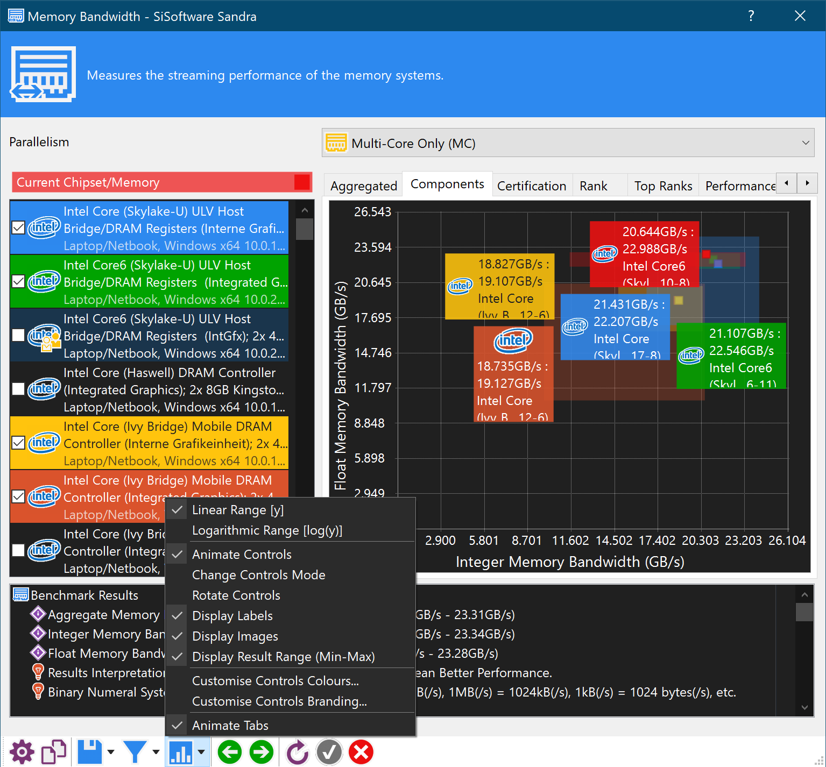
Task: Click the chart options bar-graph icon
Action: [x=181, y=752]
